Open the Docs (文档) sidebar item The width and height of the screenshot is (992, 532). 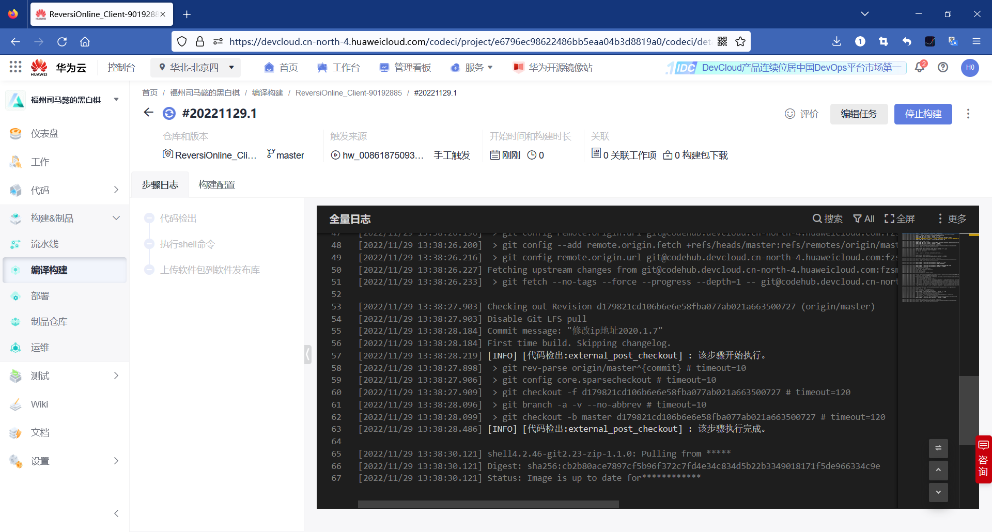[65, 432]
